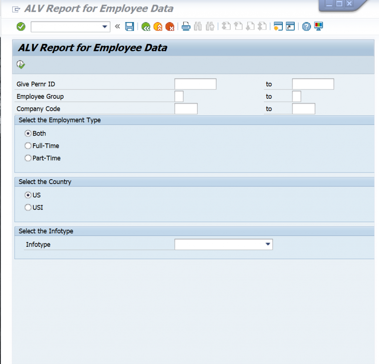
Task: Click the Employee Group to field
Action: (296, 96)
